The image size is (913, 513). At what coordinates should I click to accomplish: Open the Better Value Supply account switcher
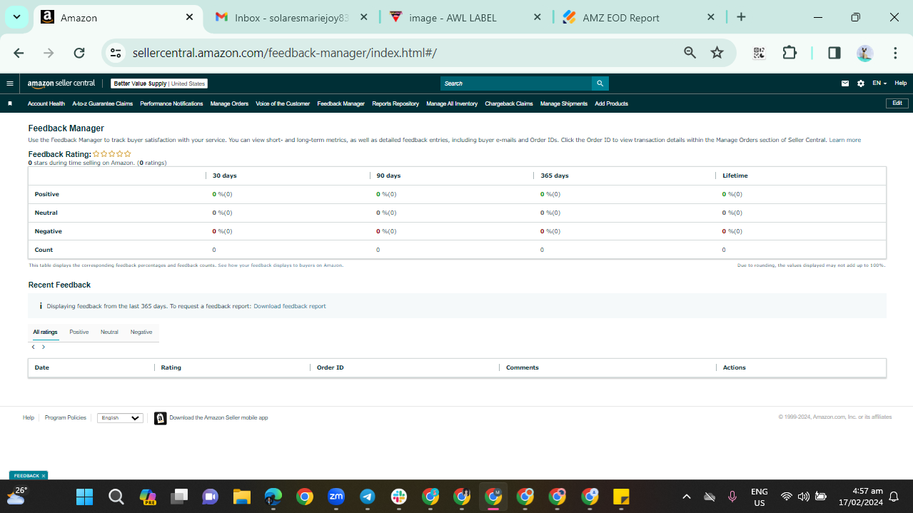pos(159,83)
